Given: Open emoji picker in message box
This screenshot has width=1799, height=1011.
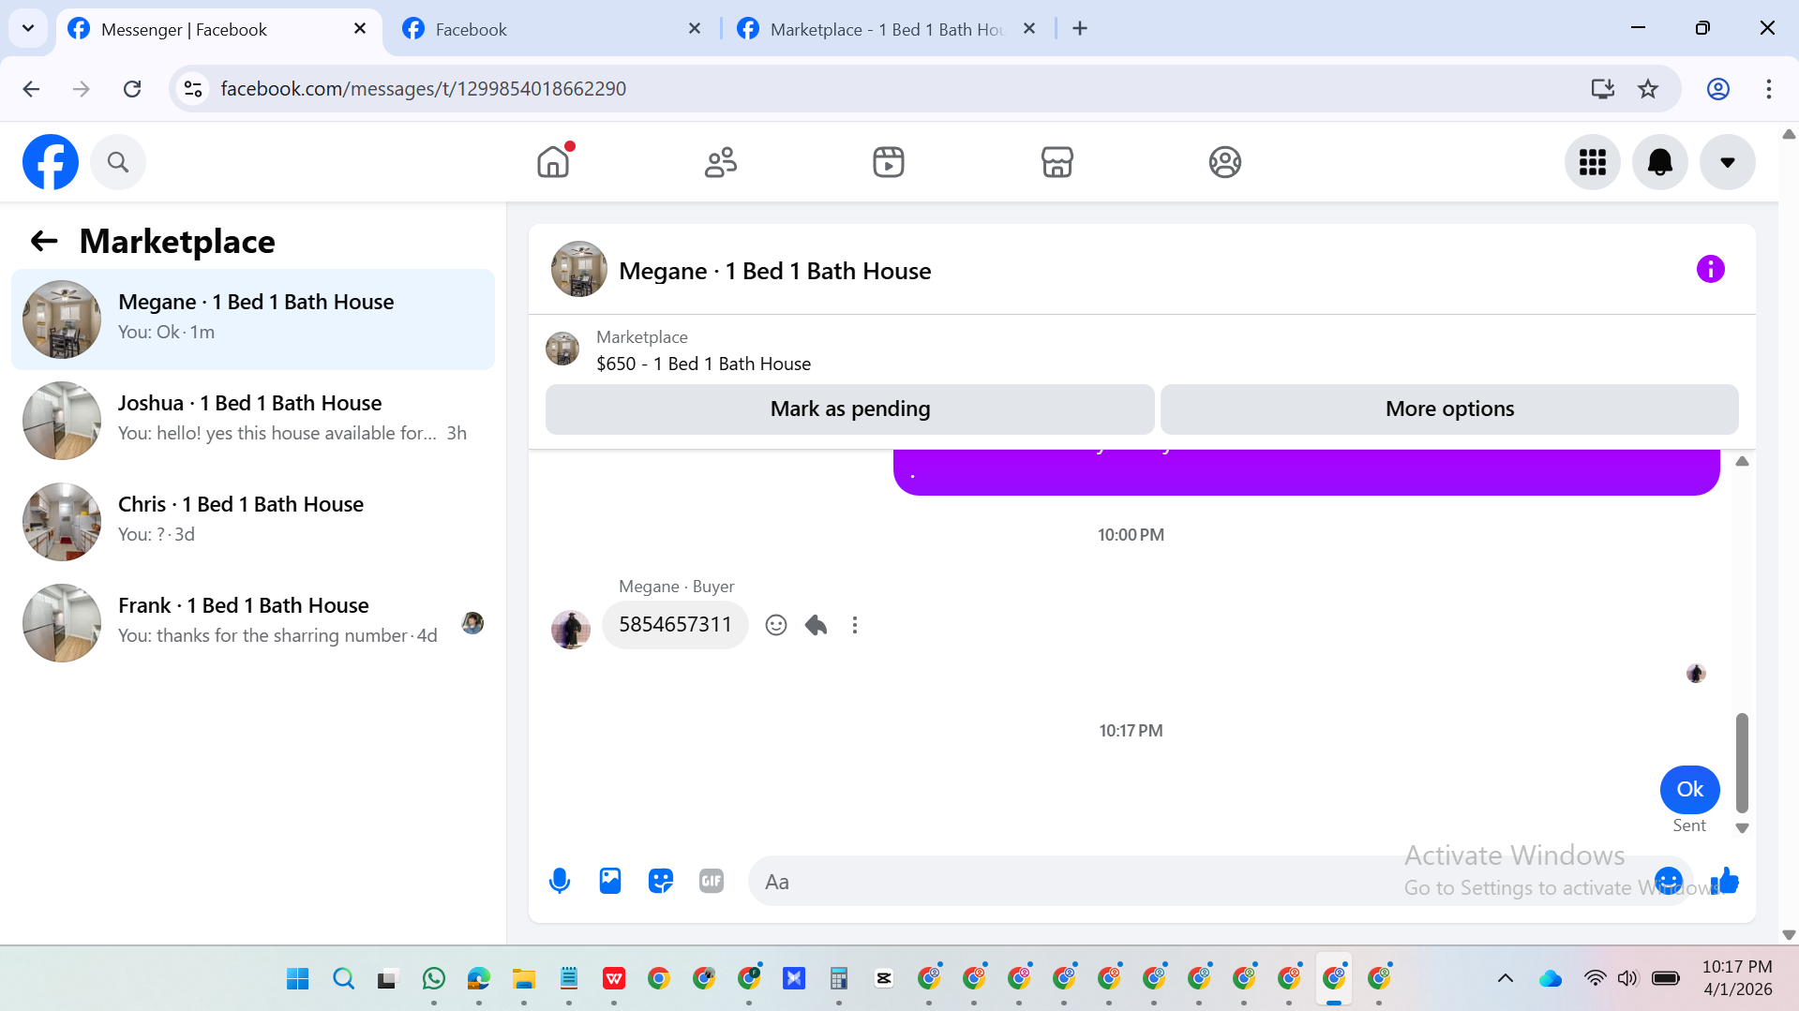Looking at the screenshot, I should click(1669, 881).
